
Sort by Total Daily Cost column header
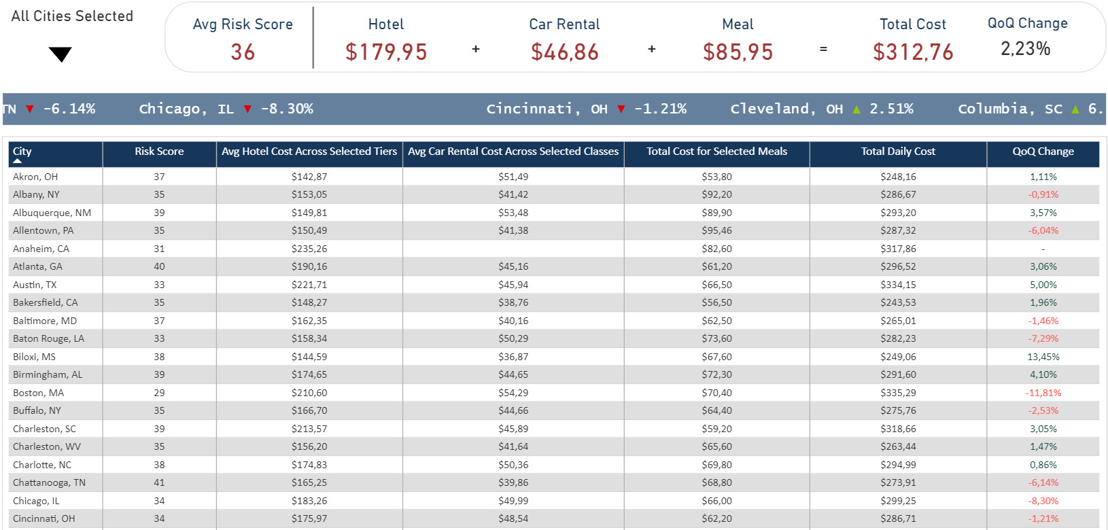coord(898,152)
